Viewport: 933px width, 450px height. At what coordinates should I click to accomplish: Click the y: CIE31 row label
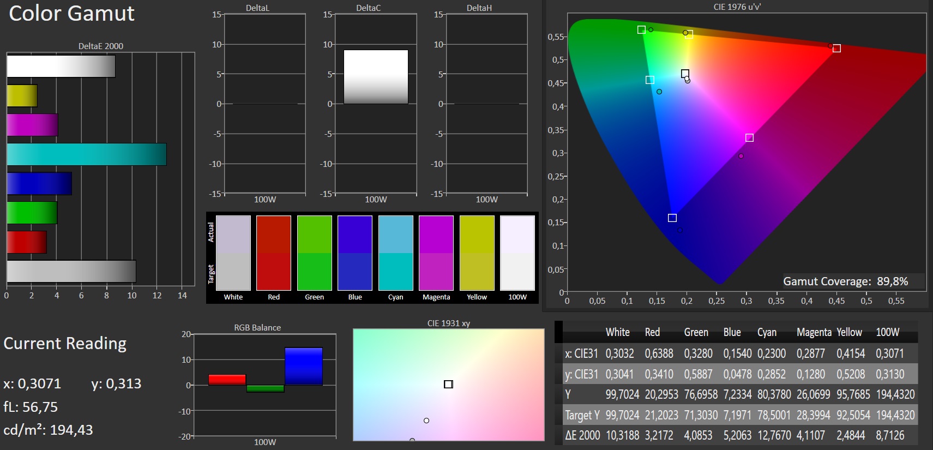581,374
